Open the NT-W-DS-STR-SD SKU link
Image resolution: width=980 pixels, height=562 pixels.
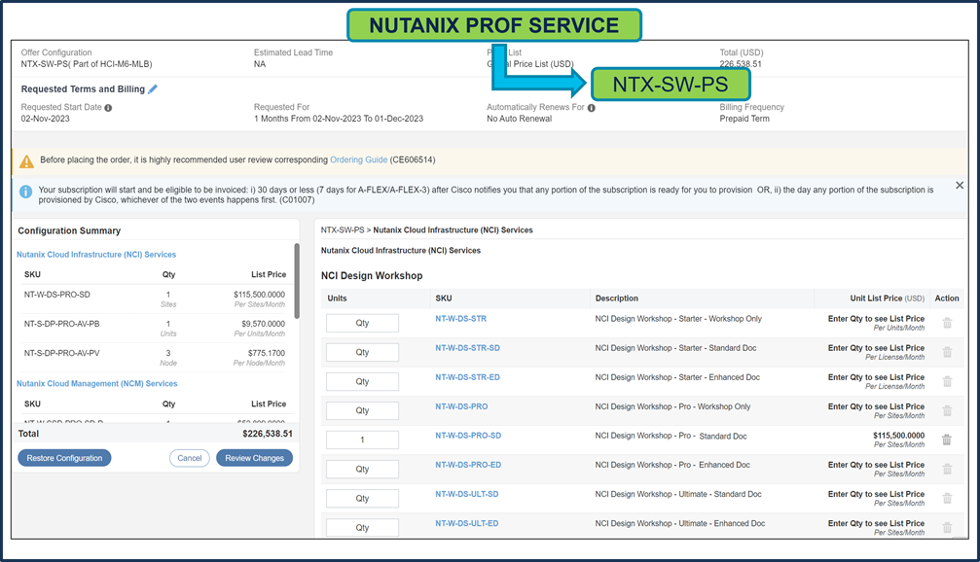[467, 348]
